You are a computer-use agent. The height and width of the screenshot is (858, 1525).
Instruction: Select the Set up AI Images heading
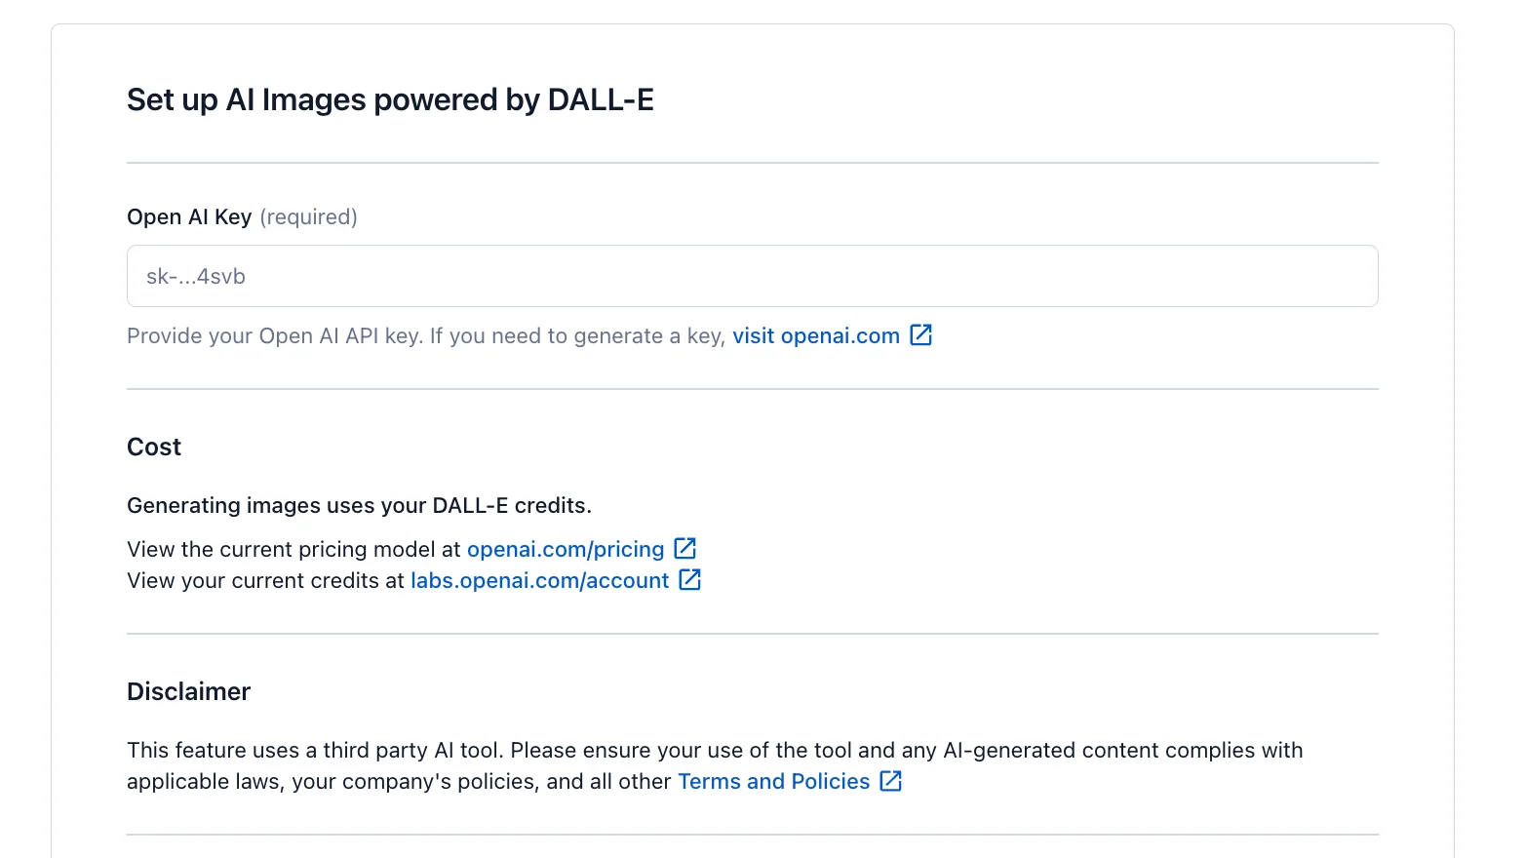coord(390,99)
